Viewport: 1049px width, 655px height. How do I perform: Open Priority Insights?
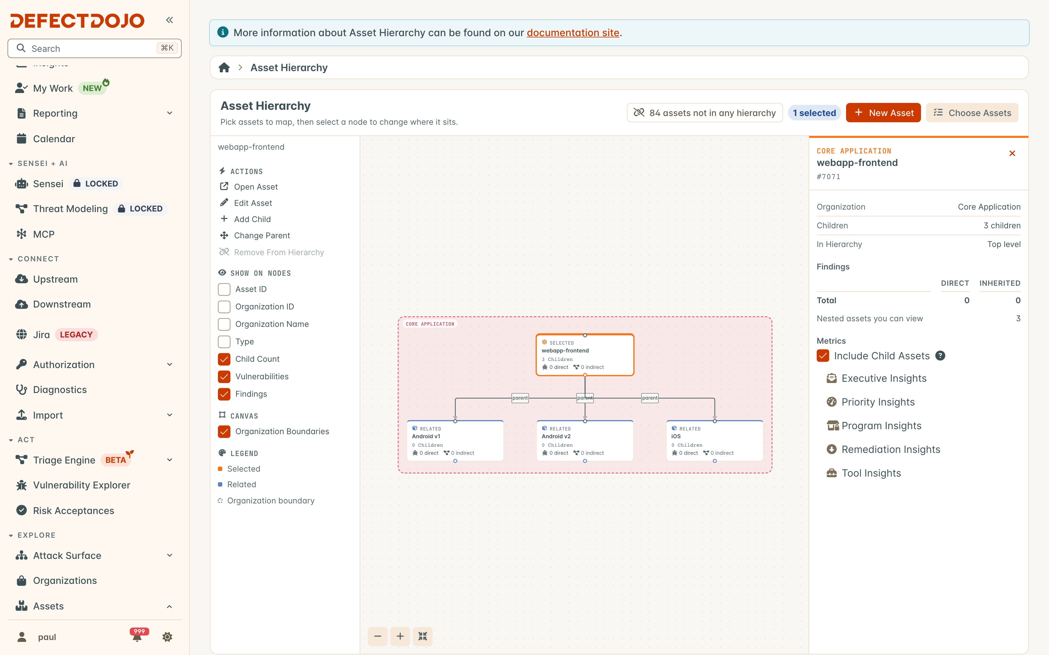point(870,402)
